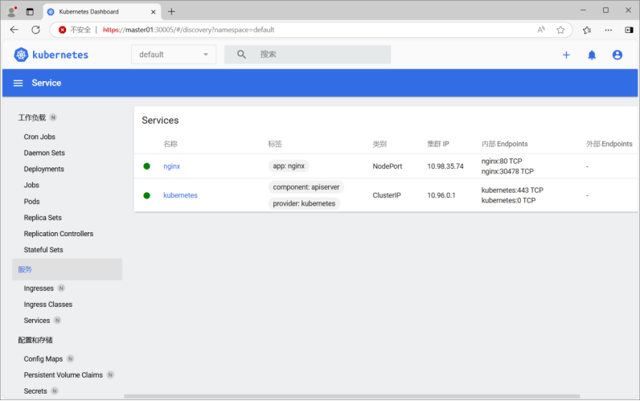The height and width of the screenshot is (401, 640).
Task: Open the notifications bell icon
Action: tap(592, 55)
